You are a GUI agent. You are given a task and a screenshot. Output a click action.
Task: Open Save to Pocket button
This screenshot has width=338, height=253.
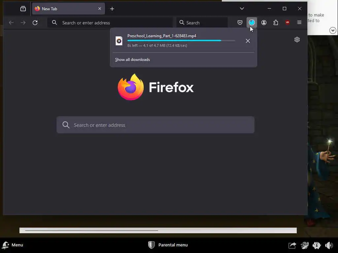240,22
